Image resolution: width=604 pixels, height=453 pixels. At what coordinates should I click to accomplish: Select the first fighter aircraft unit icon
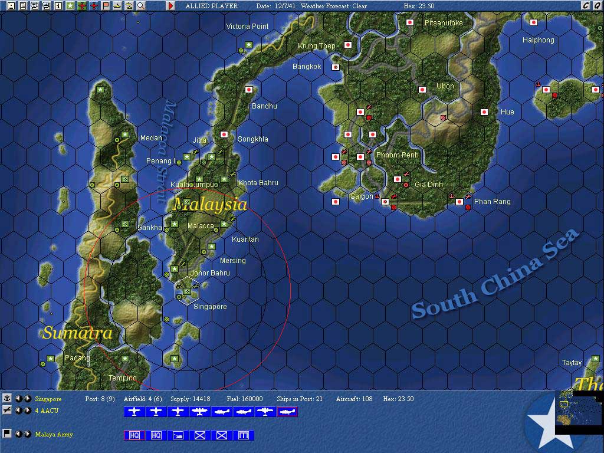(134, 412)
